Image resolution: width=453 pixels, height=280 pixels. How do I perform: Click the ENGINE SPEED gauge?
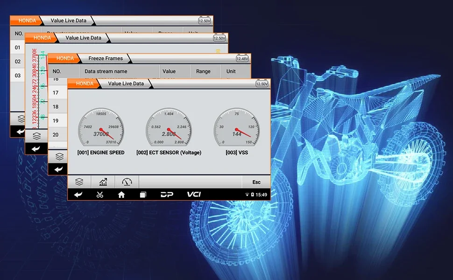(101, 132)
